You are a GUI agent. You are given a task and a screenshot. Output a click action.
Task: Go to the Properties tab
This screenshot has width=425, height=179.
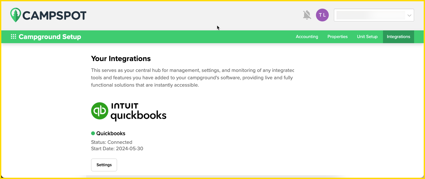tap(337, 37)
